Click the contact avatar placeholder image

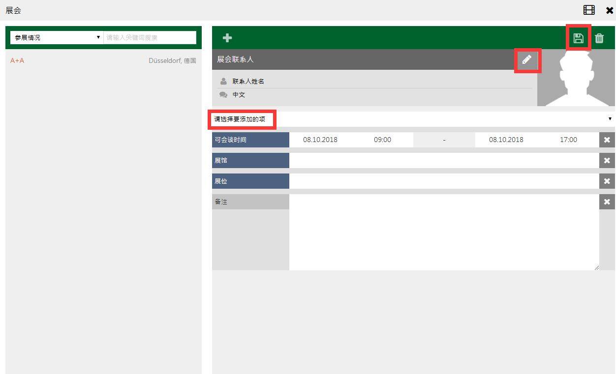pyautogui.click(x=577, y=79)
